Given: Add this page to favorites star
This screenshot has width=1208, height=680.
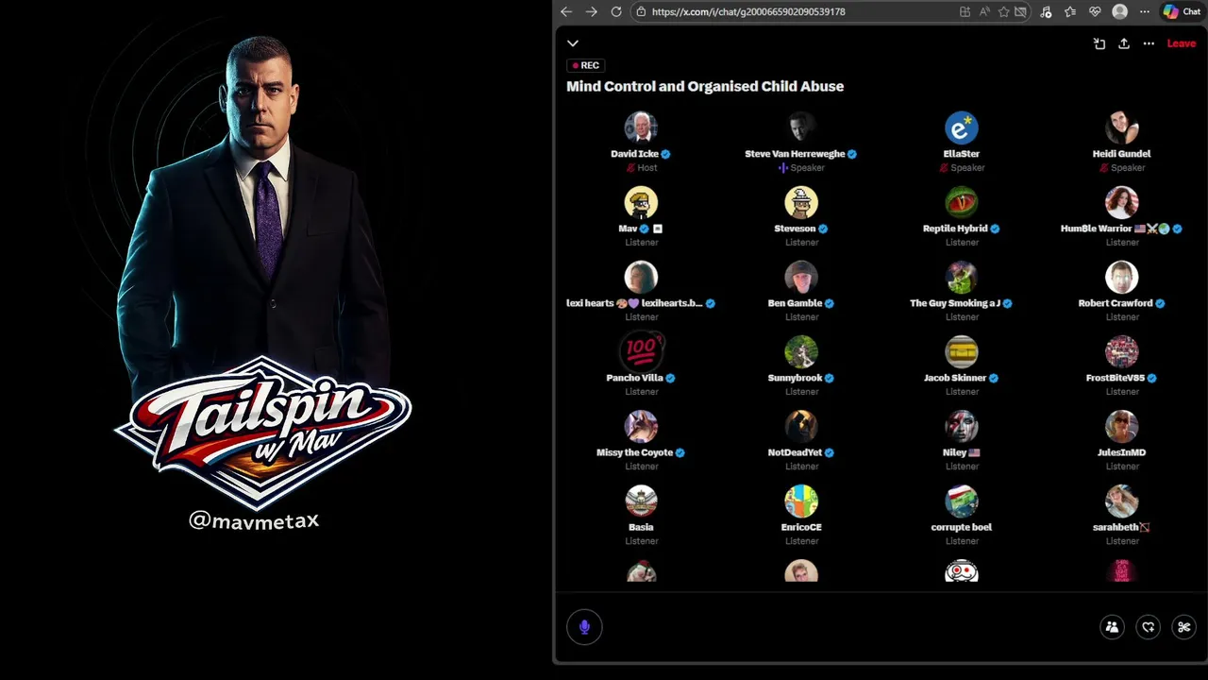Looking at the screenshot, I should (1004, 11).
